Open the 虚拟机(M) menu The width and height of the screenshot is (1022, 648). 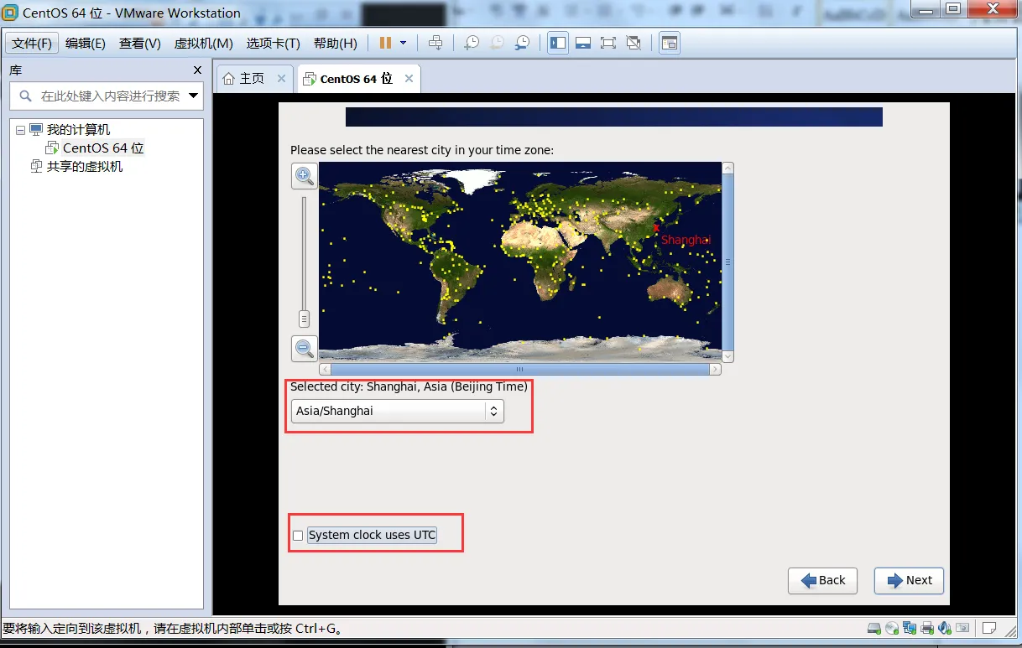click(203, 43)
